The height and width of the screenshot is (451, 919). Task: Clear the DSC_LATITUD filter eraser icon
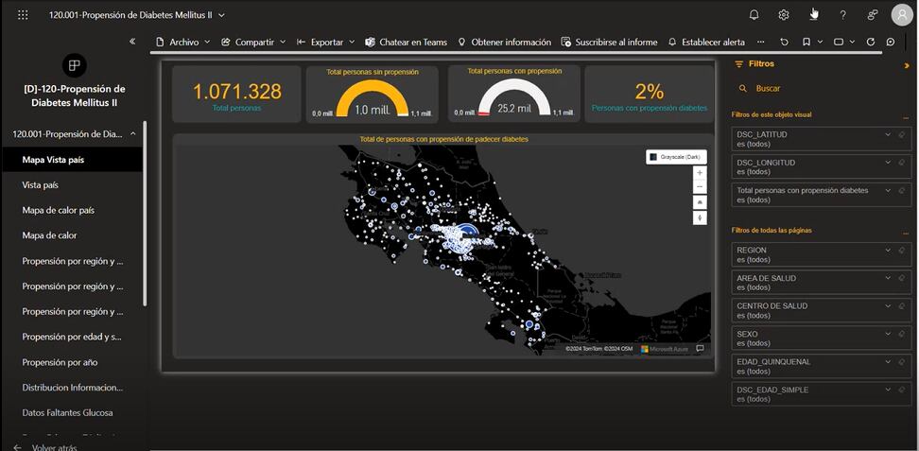click(x=902, y=134)
